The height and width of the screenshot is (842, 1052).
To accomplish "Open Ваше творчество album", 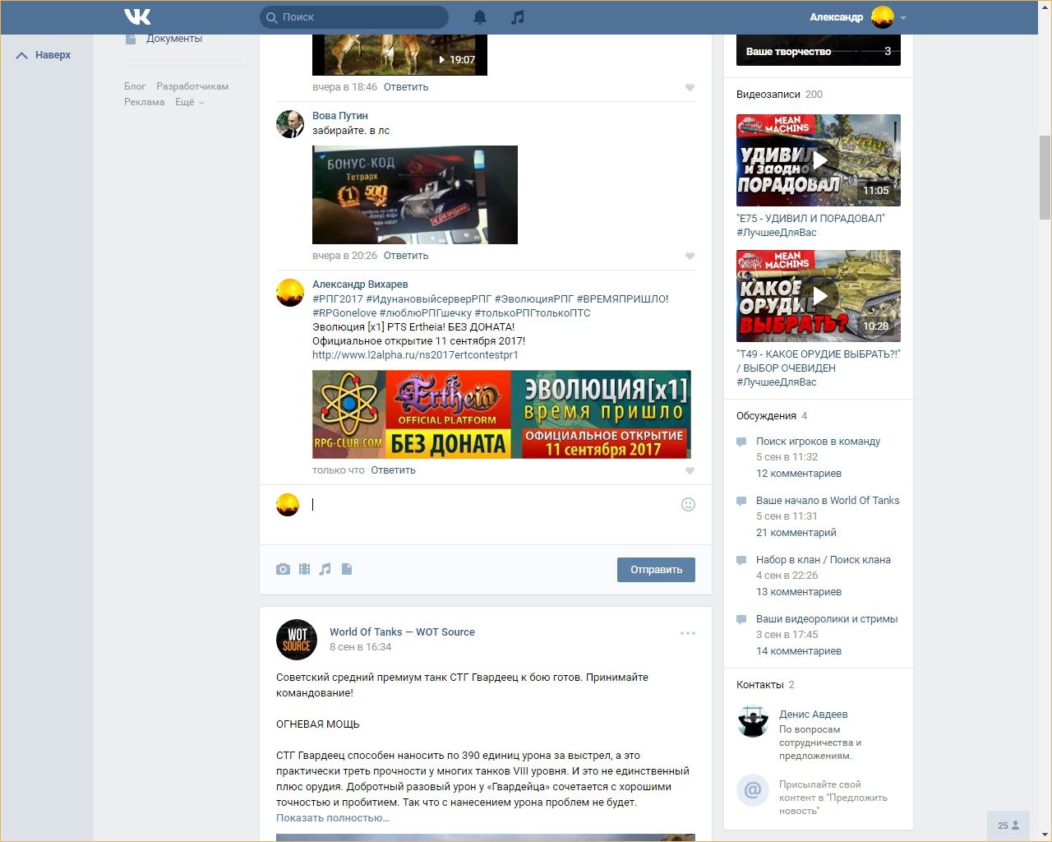I will click(x=819, y=50).
